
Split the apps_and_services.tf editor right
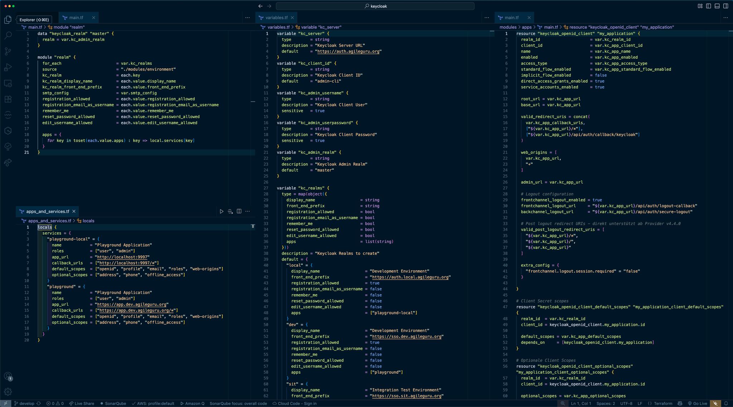pos(239,211)
